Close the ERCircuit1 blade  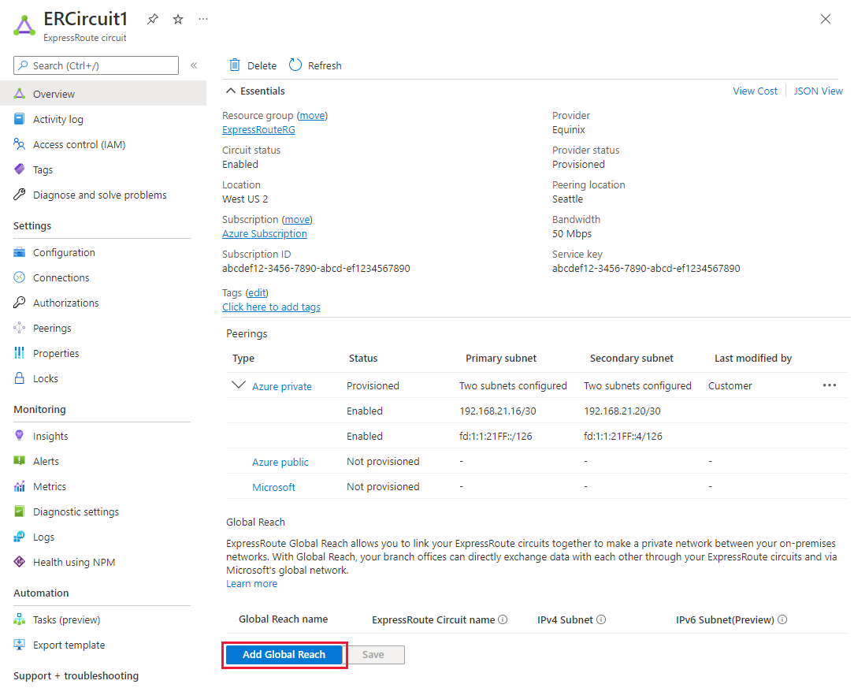pyautogui.click(x=825, y=19)
